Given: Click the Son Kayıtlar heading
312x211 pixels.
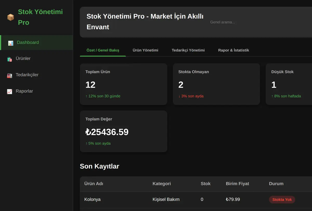Looking at the screenshot, I should (100, 166).
